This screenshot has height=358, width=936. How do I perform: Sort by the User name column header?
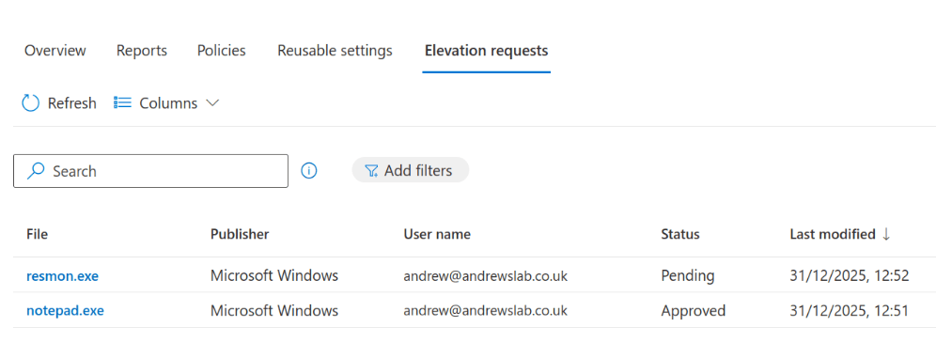(437, 235)
